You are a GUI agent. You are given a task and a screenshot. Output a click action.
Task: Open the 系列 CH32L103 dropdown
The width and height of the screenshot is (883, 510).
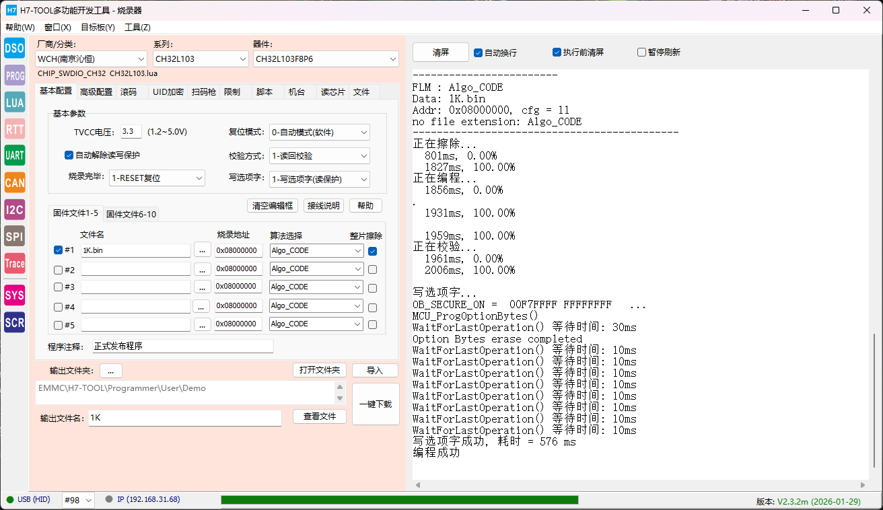201,59
